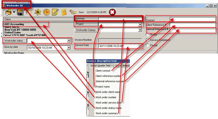Click the Client Reference # input field
This screenshot has width=218, height=119.
[192, 25]
